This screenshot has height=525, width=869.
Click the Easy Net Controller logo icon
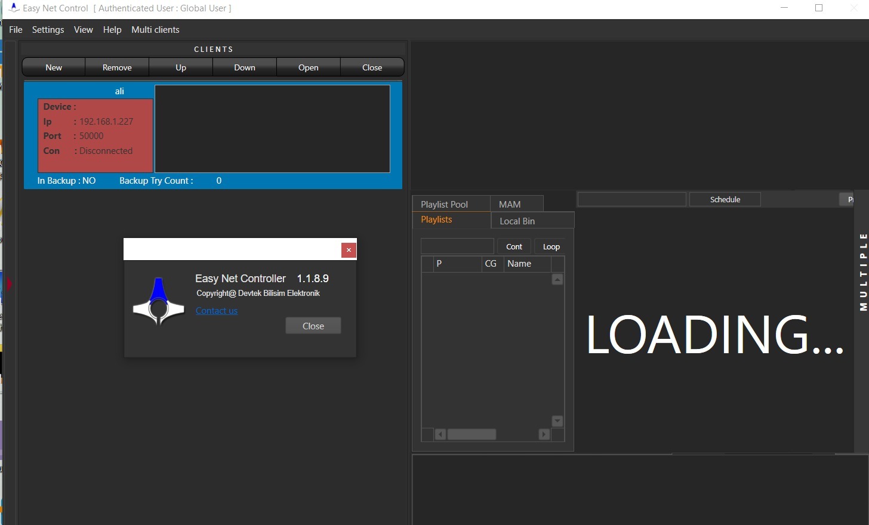coord(159,302)
